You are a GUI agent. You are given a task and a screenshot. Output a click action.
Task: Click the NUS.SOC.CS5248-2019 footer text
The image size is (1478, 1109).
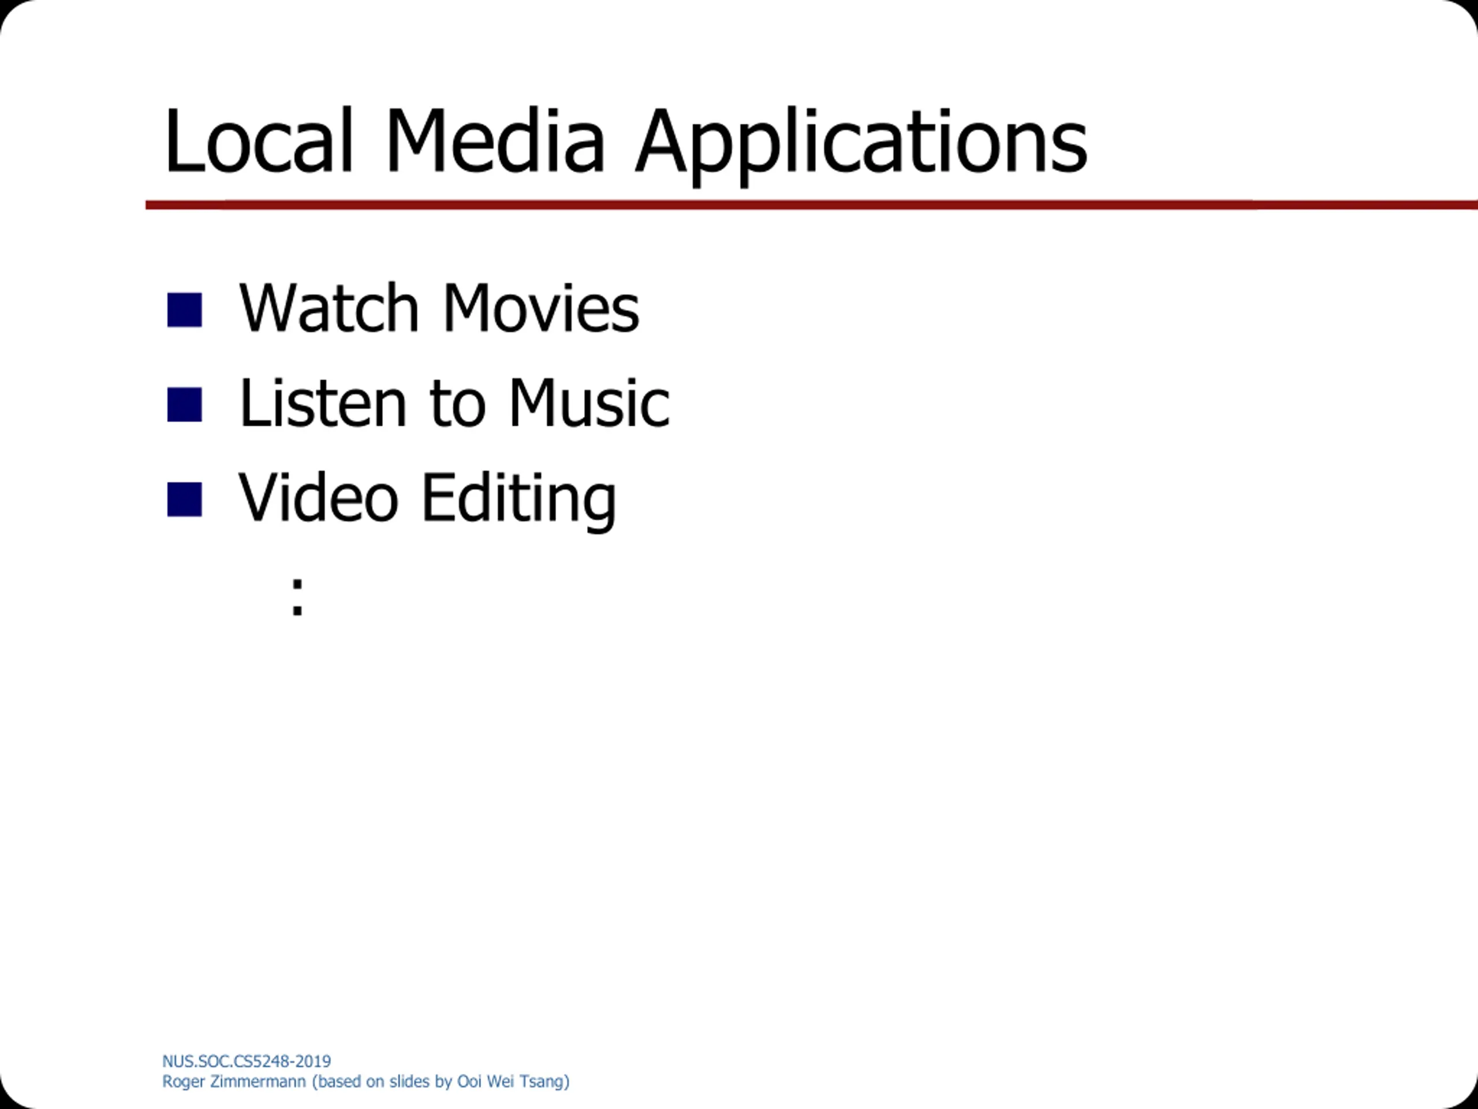pyautogui.click(x=247, y=1061)
